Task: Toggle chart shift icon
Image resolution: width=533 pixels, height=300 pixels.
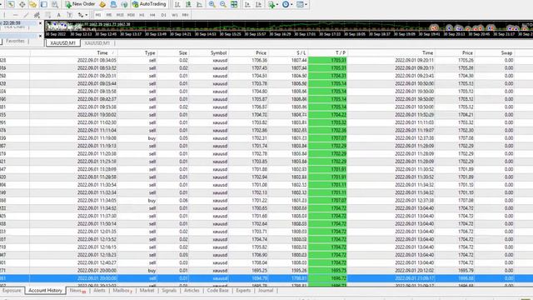Action: [258, 4]
